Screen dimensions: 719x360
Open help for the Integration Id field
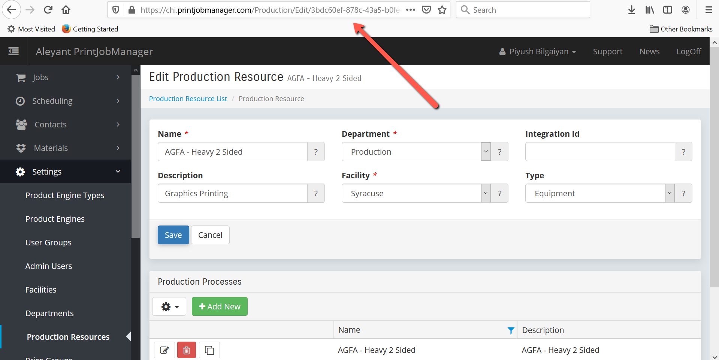683,152
